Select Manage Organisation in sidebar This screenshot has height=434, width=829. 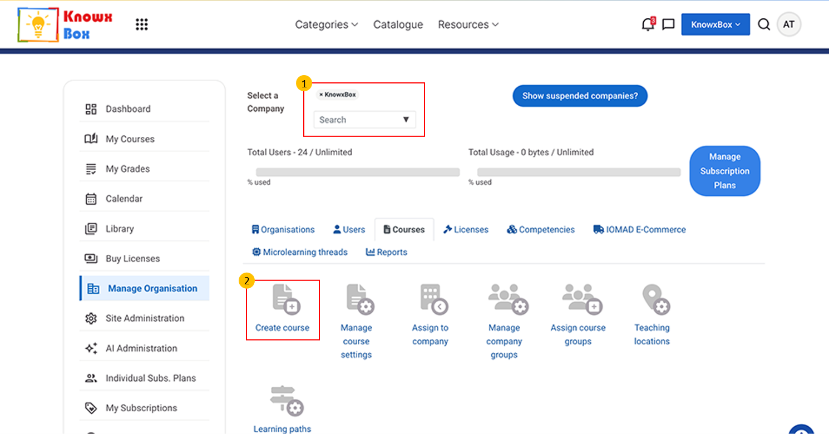coord(145,288)
